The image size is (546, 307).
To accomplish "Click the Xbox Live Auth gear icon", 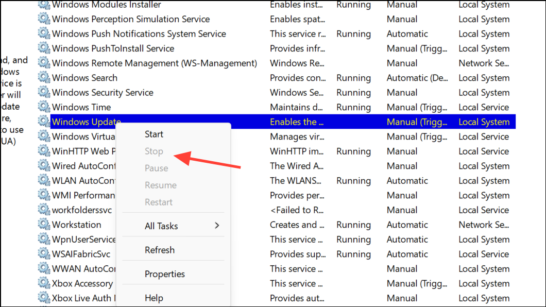I will 44,298.
